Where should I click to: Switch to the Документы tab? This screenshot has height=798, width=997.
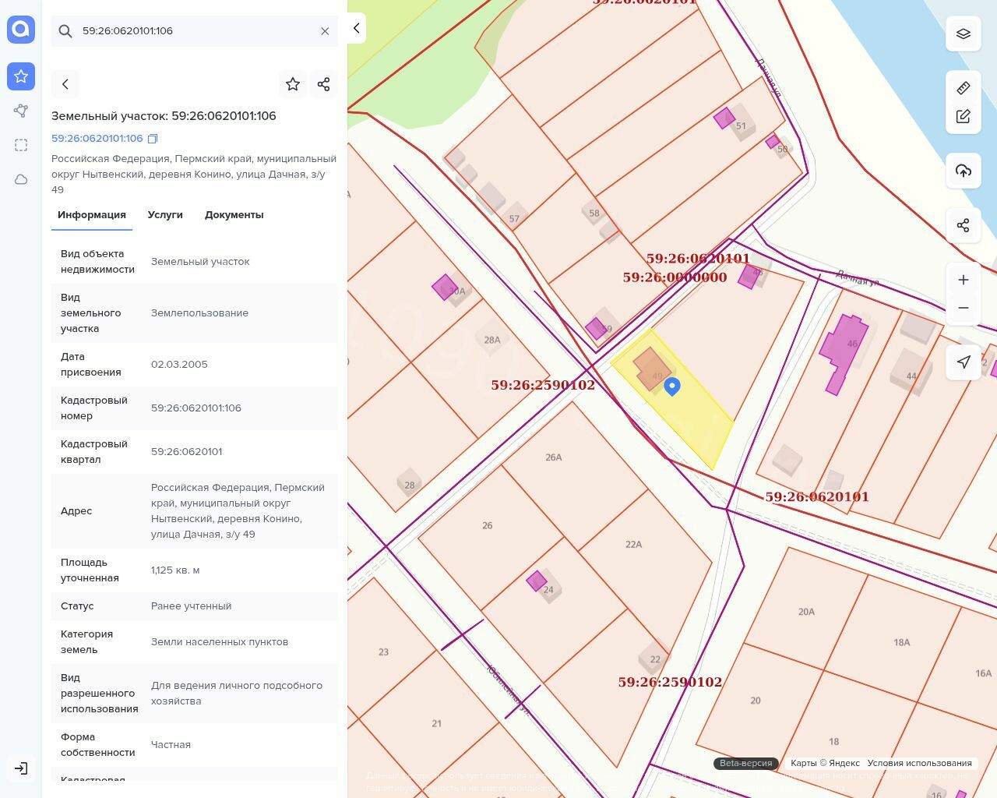(x=234, y=215)
